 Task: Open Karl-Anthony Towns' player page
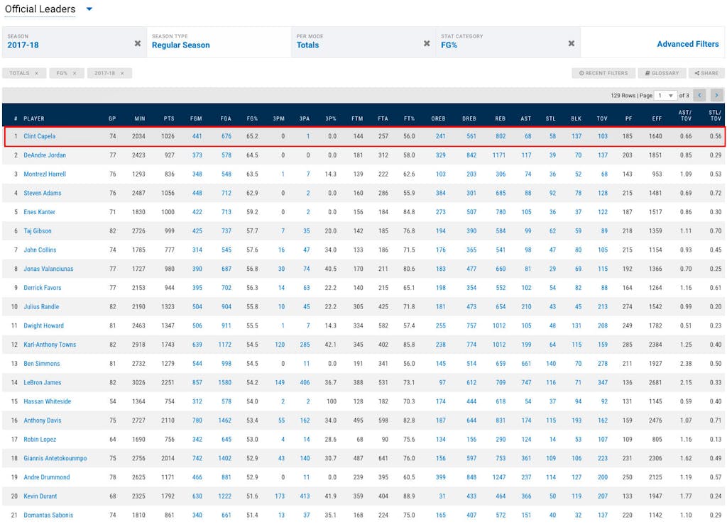pos(50,345)
